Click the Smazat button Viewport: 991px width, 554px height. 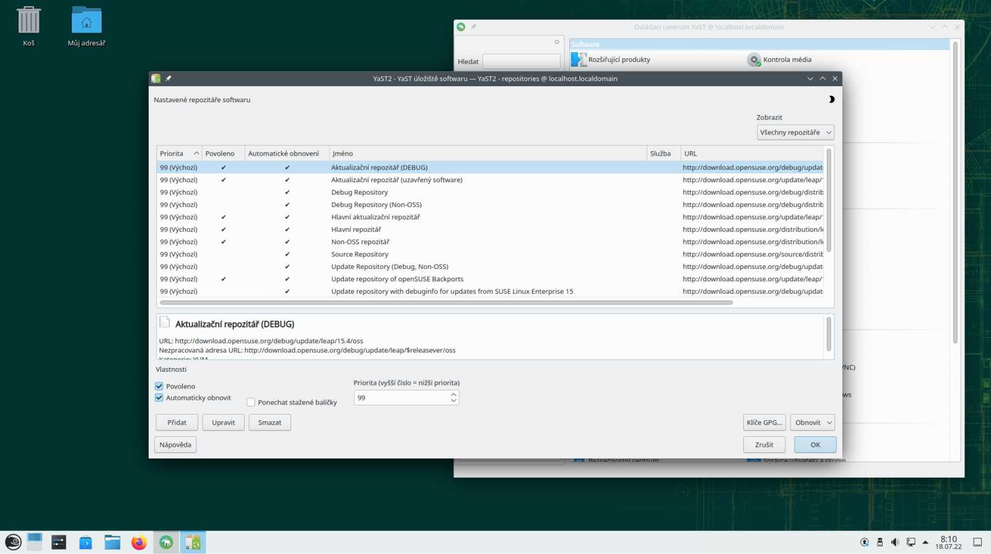pos(269,423)
